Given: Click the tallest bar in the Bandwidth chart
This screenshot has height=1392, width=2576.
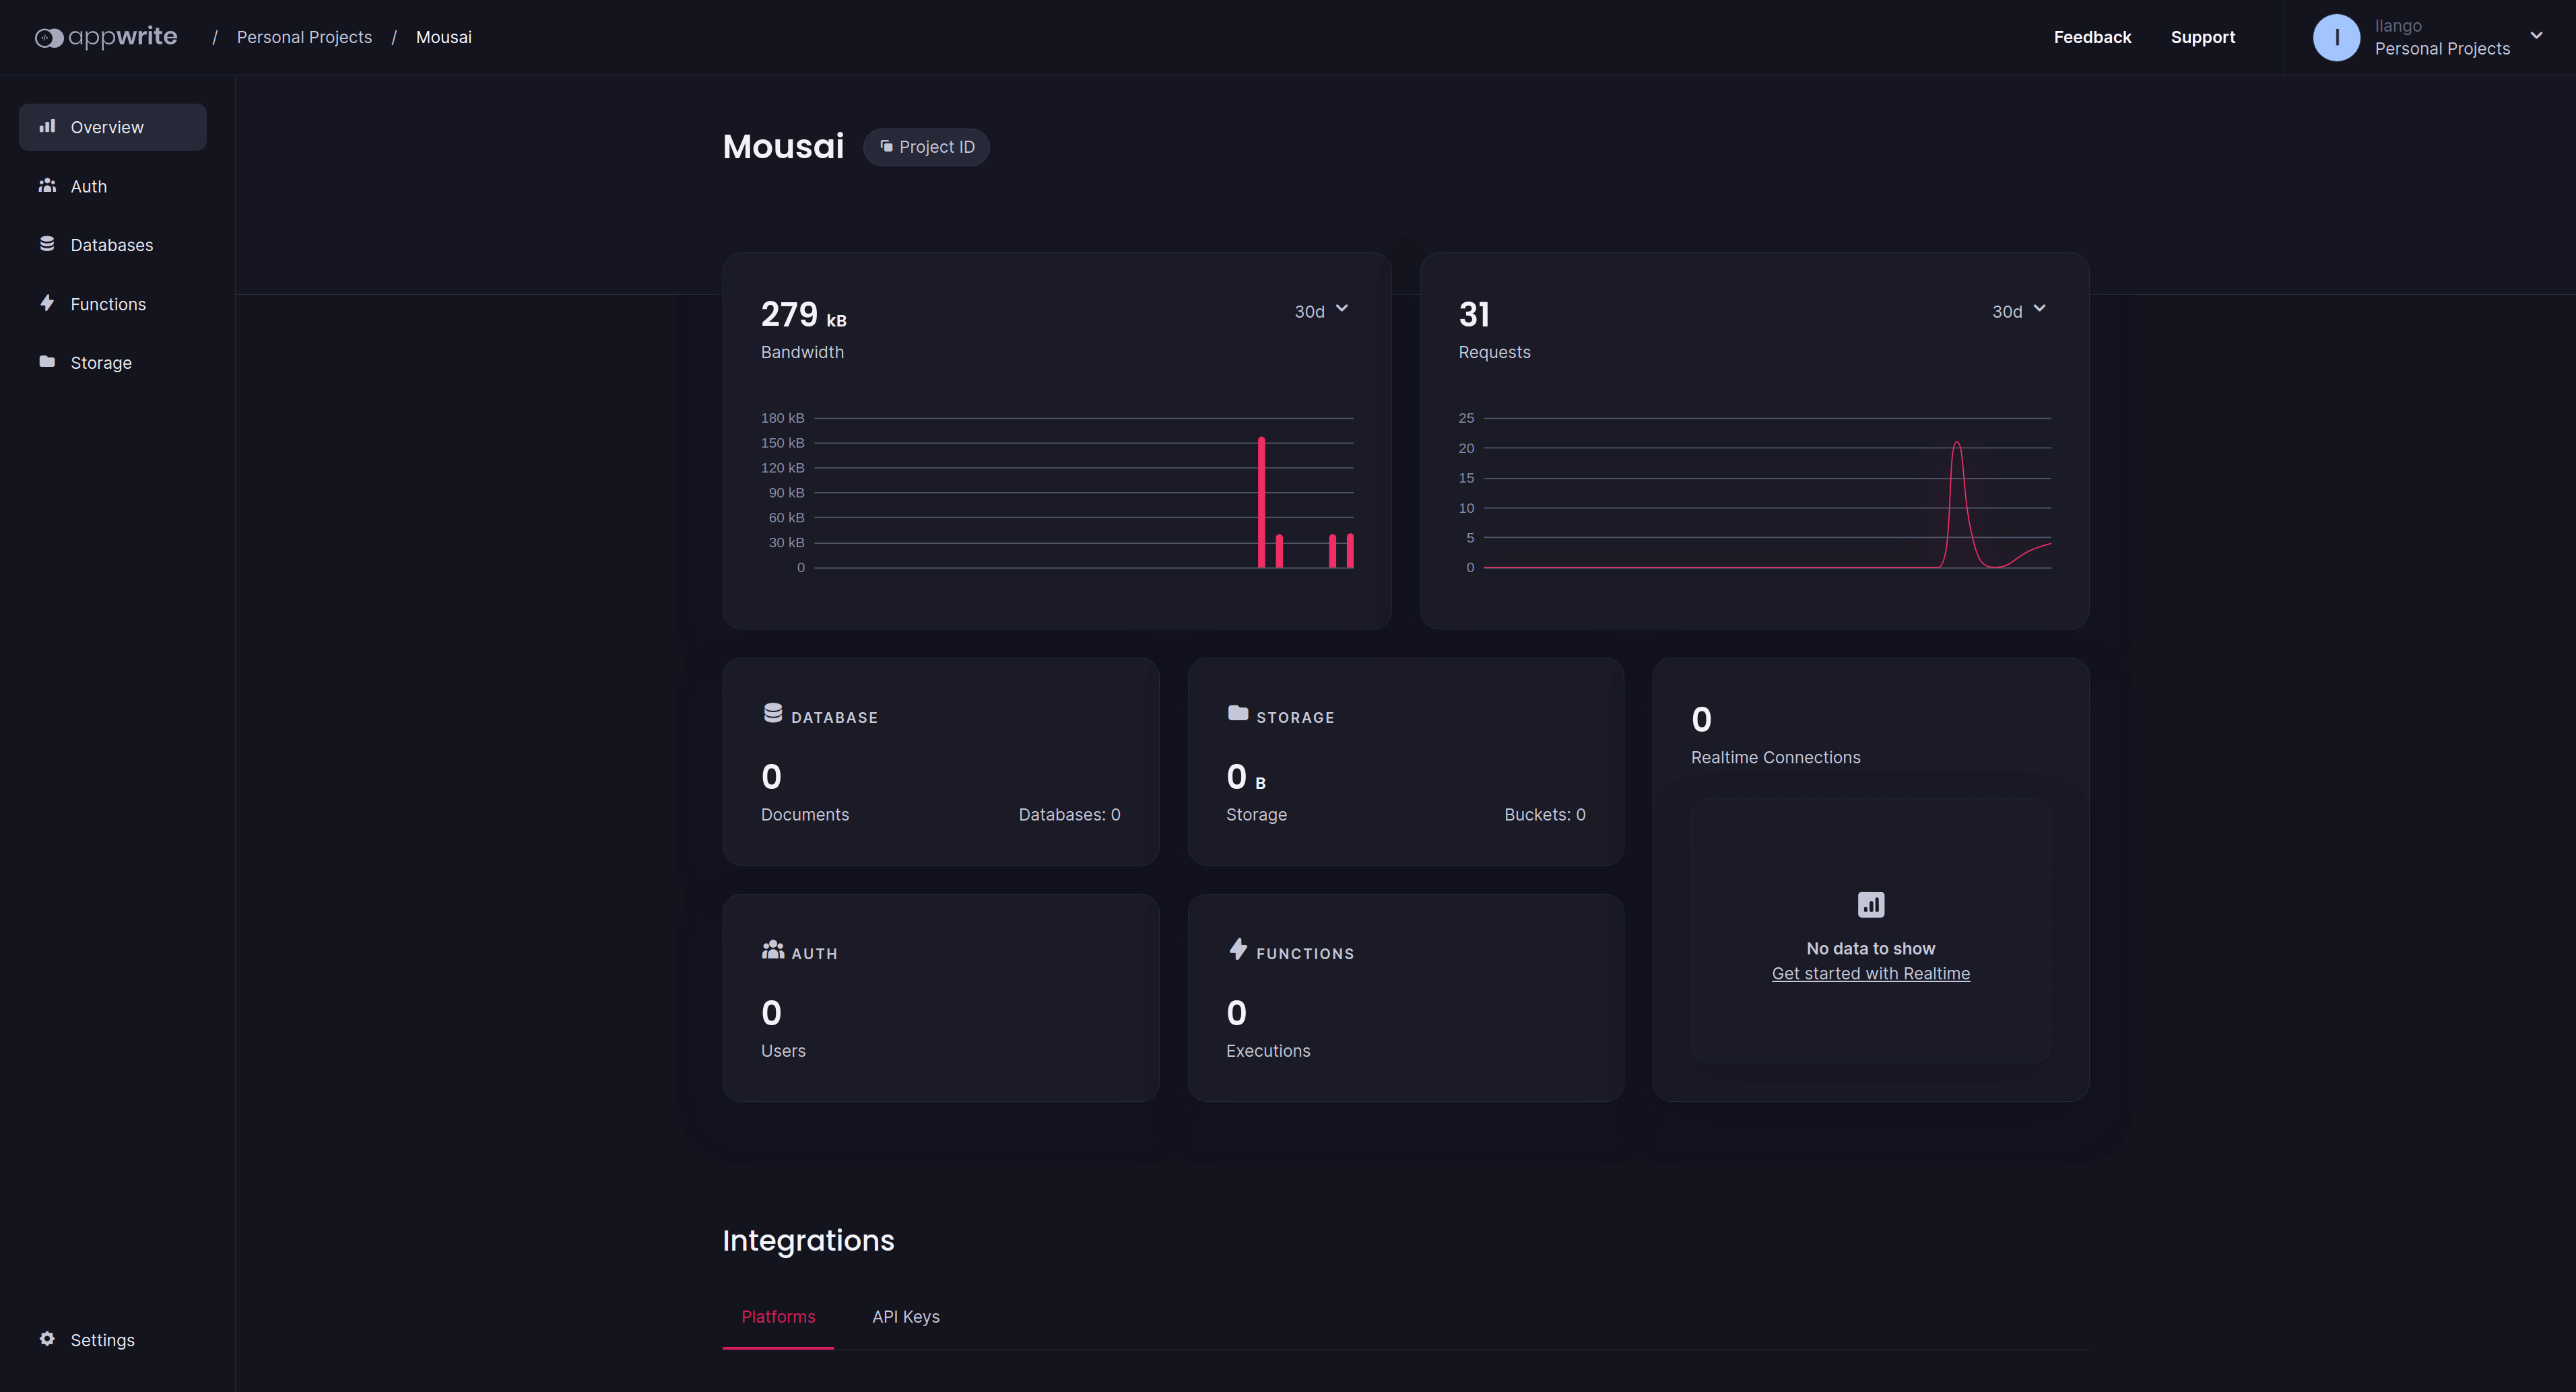Looking at the screenshot, I should click(1261, 503).
